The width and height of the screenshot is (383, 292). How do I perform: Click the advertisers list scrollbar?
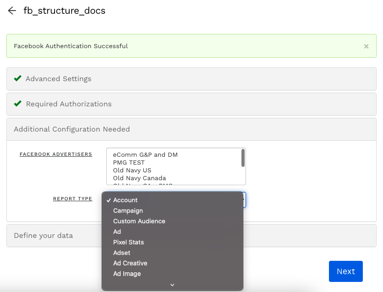coord(243,158)
